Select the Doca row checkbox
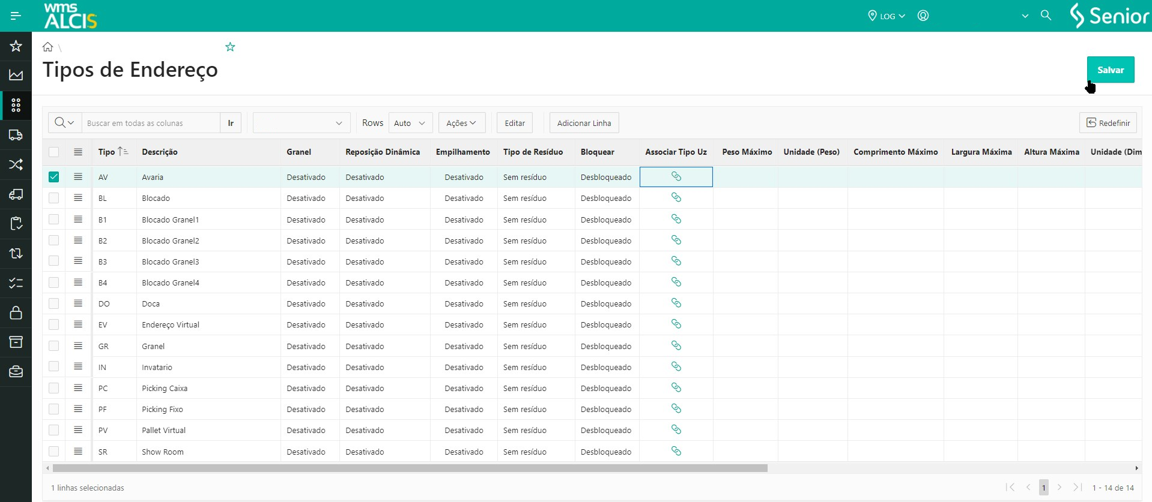 coord(54,303)
